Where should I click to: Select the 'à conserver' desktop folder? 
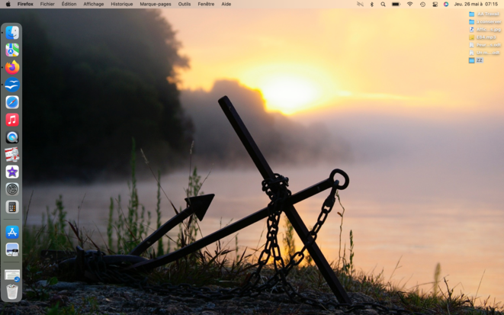click(485, 21)
